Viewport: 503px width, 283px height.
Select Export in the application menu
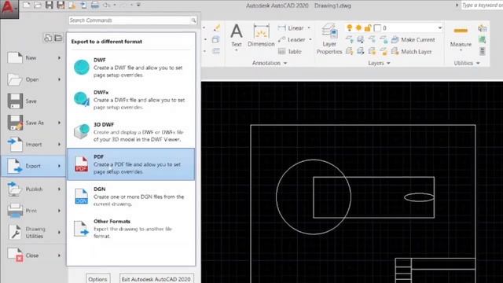[33, 166]
